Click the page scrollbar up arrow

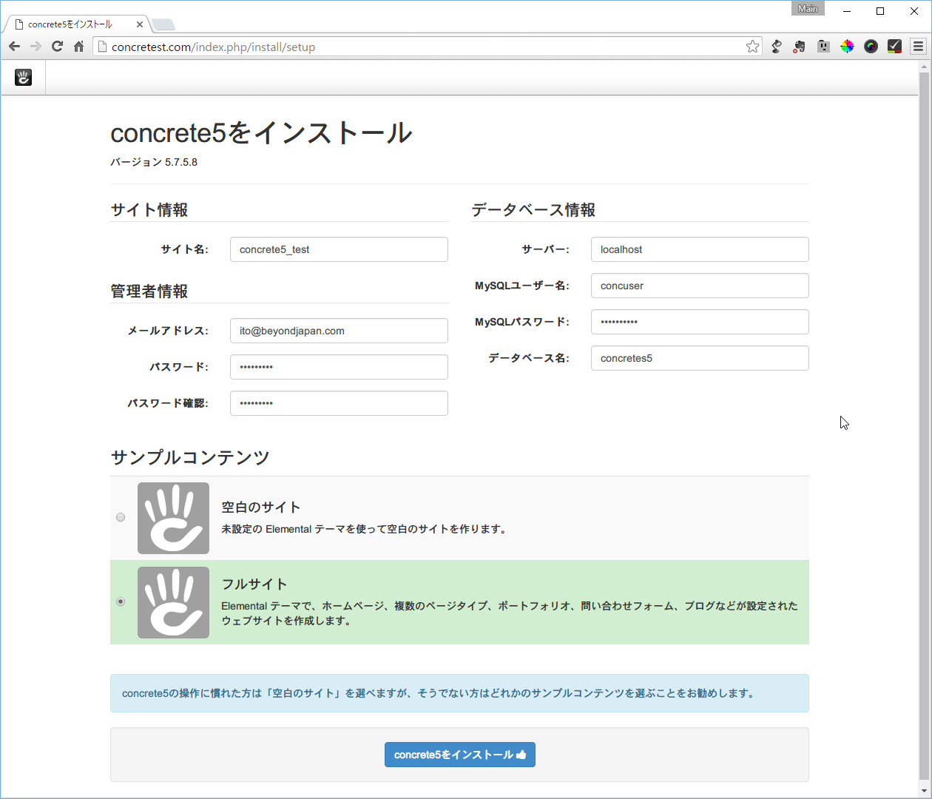924,67
